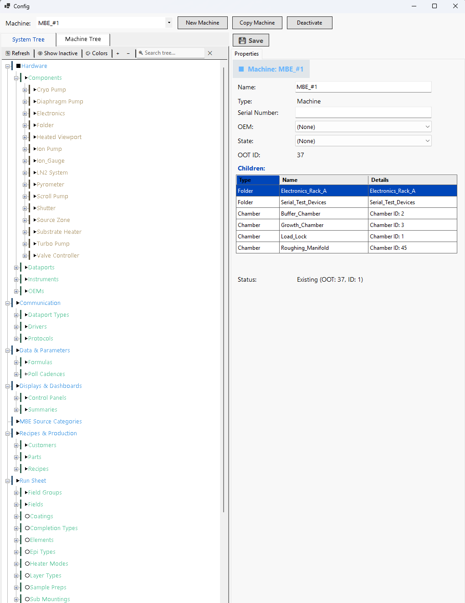Select the Properties tab
The width and height of the screenshot is (465, 603).
(x=246, y=54)
